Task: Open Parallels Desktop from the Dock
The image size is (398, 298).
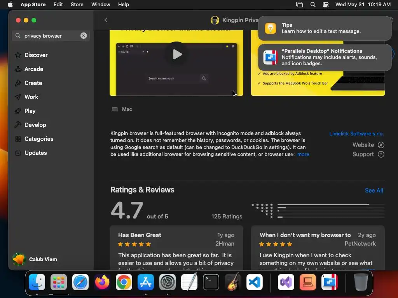Action: (330, 282)
